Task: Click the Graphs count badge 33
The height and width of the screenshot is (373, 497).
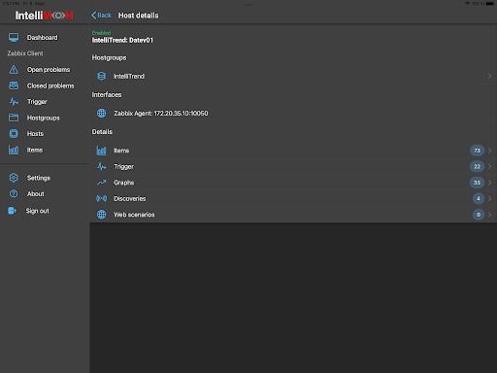Action: click(477, 183)
